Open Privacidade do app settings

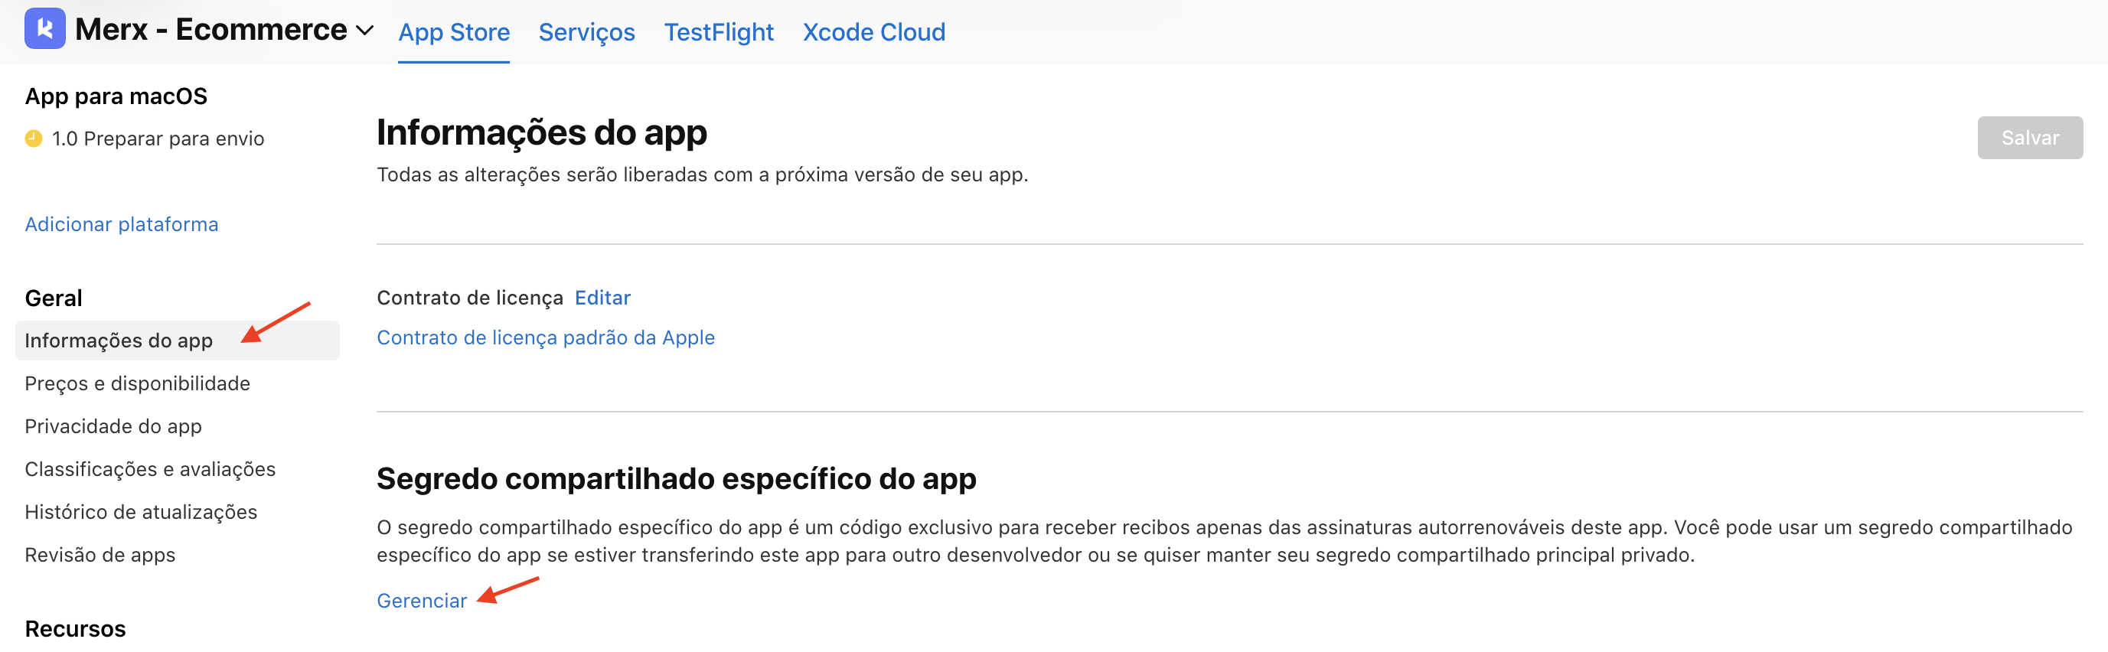point(114,426)
